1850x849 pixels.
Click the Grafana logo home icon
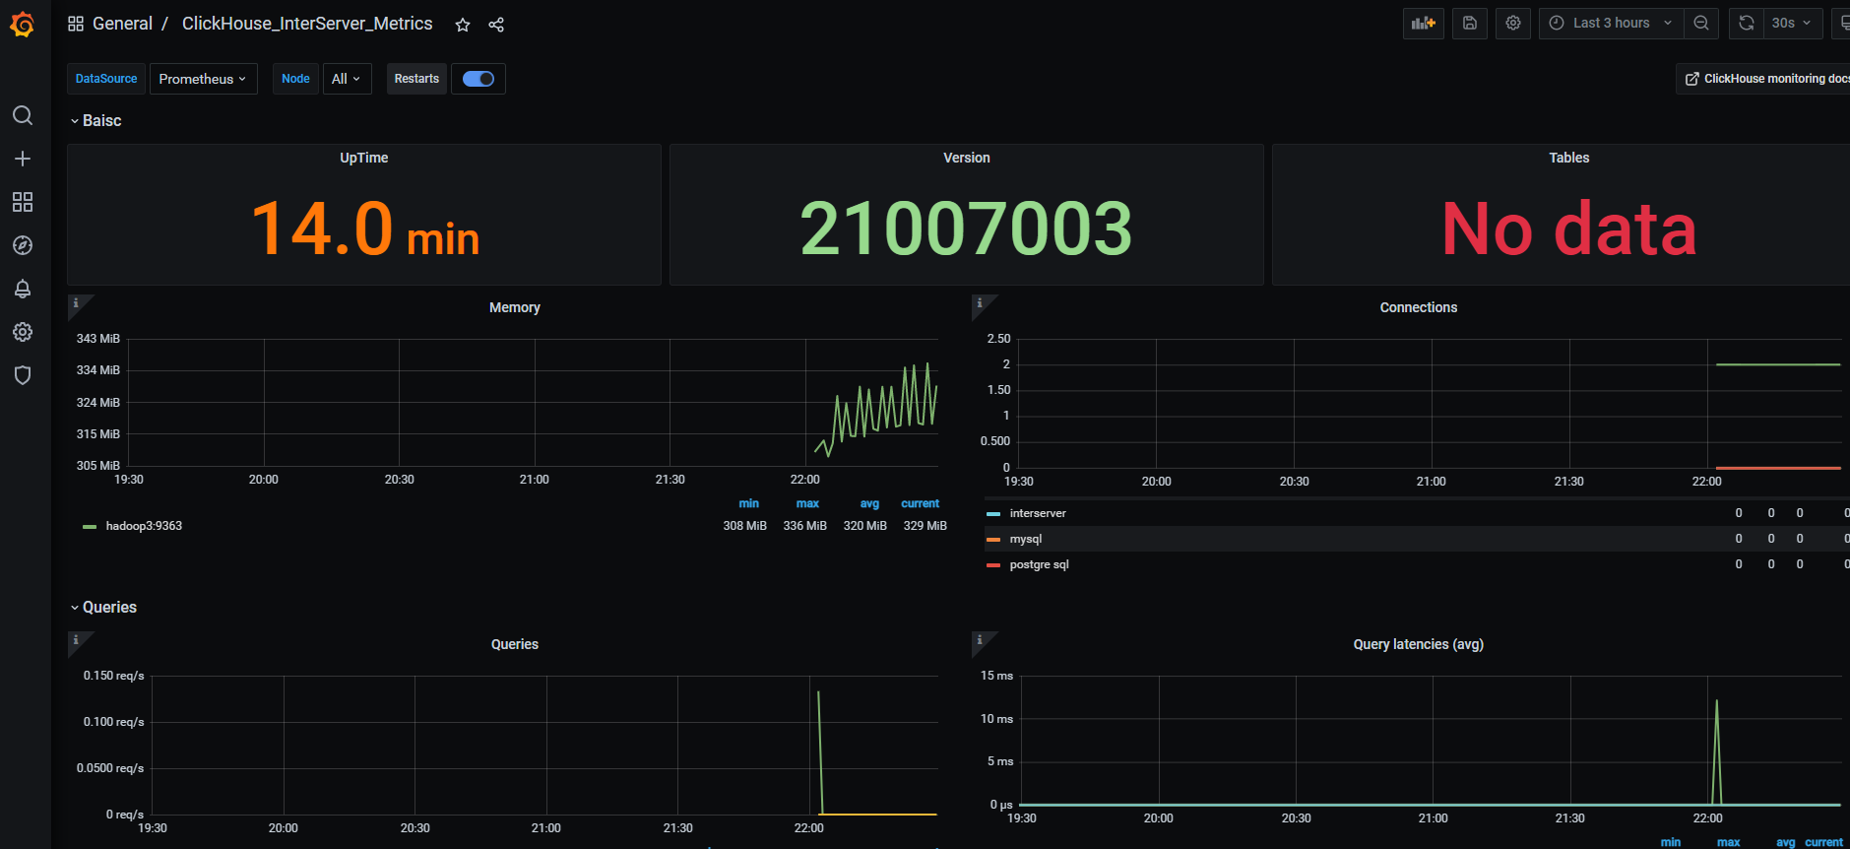click(x=23, y=24)
